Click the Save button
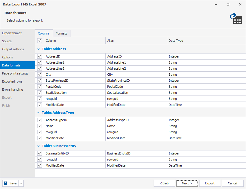 point(10,183)
